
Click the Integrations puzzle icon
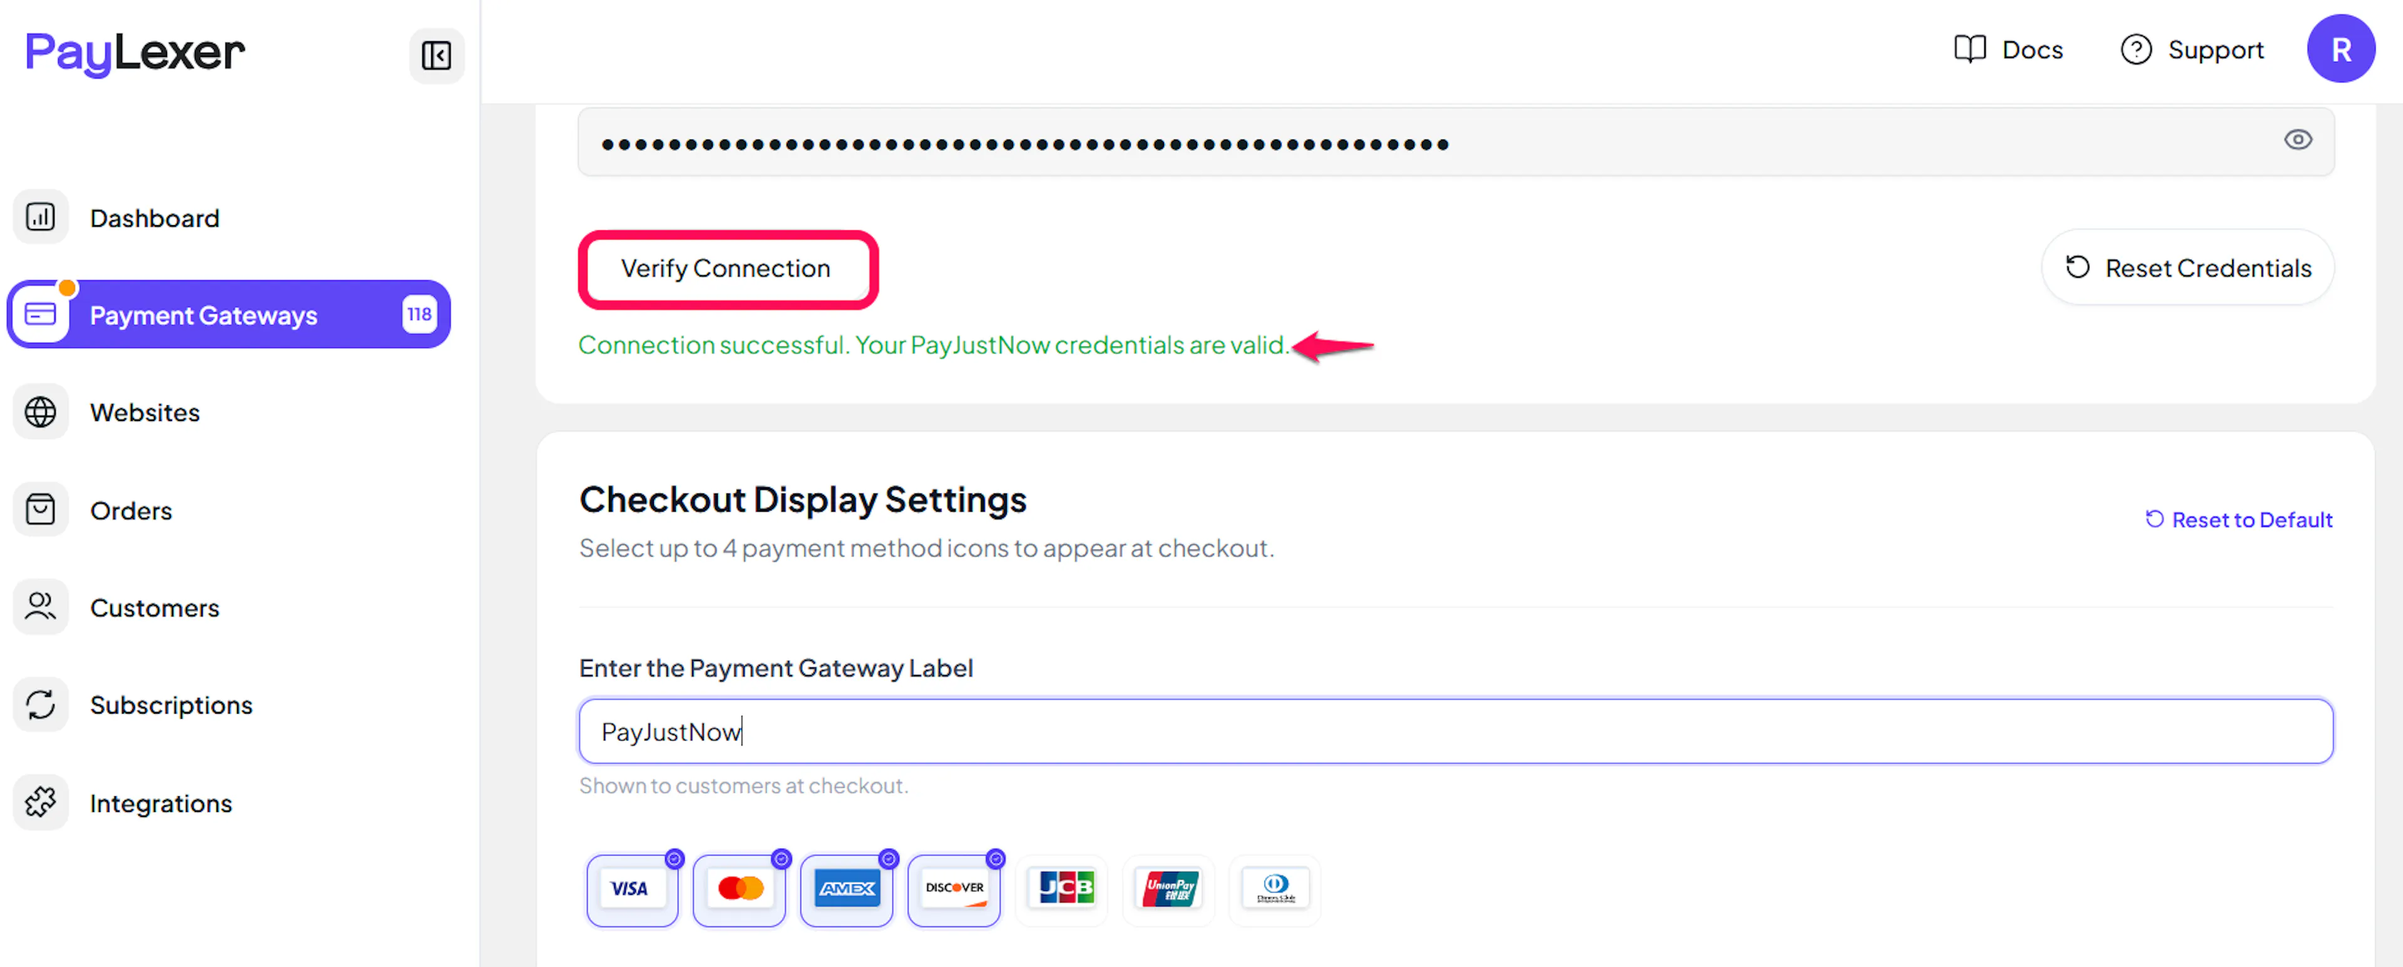point(40,802)
